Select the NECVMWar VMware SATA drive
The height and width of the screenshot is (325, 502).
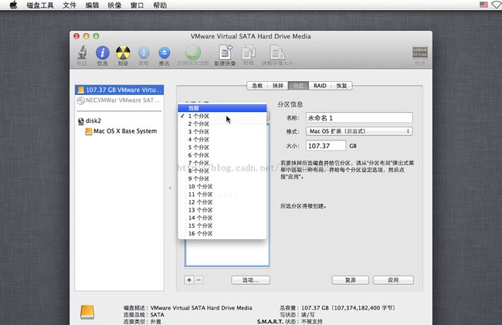[x=120, y=100]
